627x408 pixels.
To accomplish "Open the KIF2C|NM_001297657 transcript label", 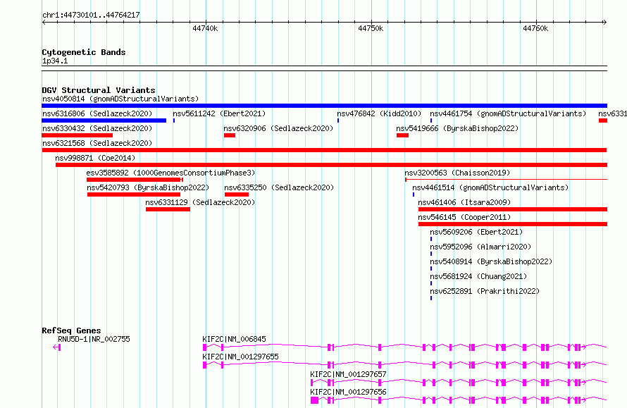I will 348,374.
